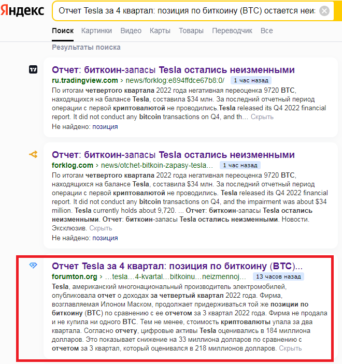Click the Yandex logo

(22, 11)
